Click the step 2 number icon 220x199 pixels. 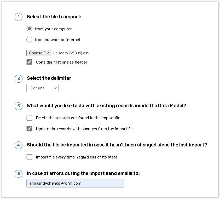[x=19, y=78]
